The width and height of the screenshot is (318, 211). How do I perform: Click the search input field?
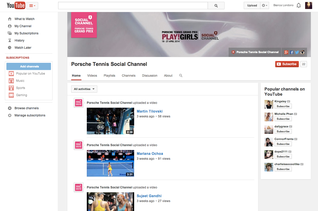coord(133,6)
